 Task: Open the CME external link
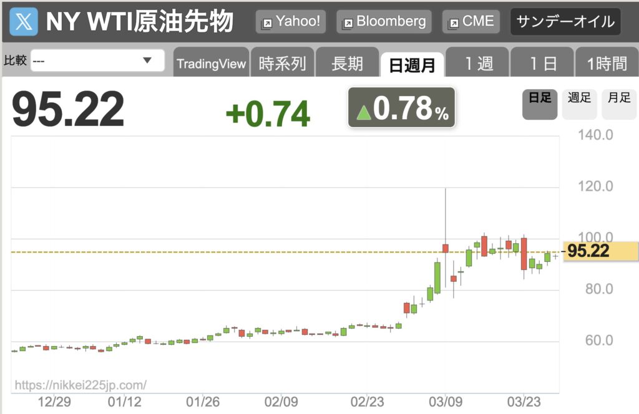471,22
